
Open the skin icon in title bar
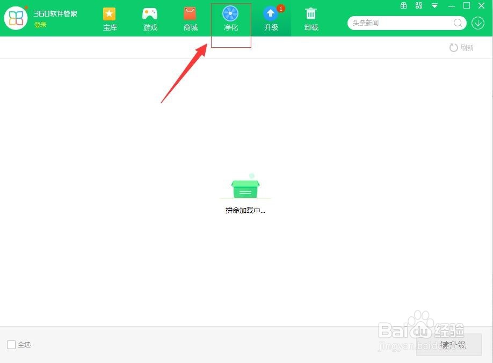(403, 5)
